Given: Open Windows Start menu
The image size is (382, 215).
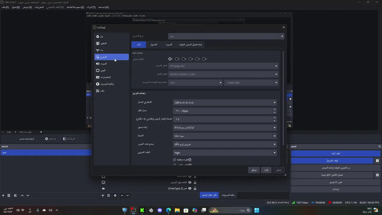Looking at the screenshot, I should click(x=256, y=210).
